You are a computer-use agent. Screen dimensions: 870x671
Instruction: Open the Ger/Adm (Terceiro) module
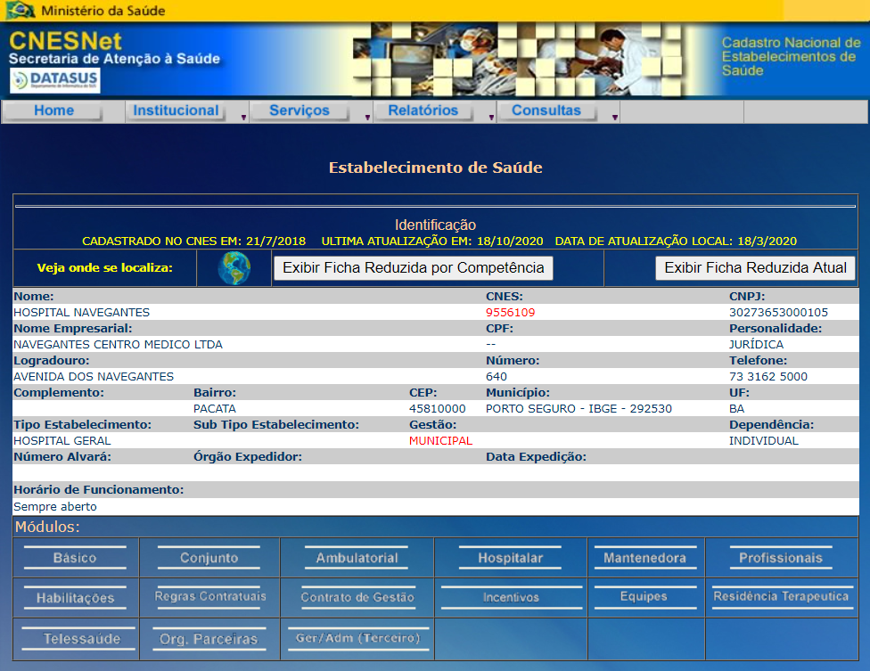(x=357, y=638)
